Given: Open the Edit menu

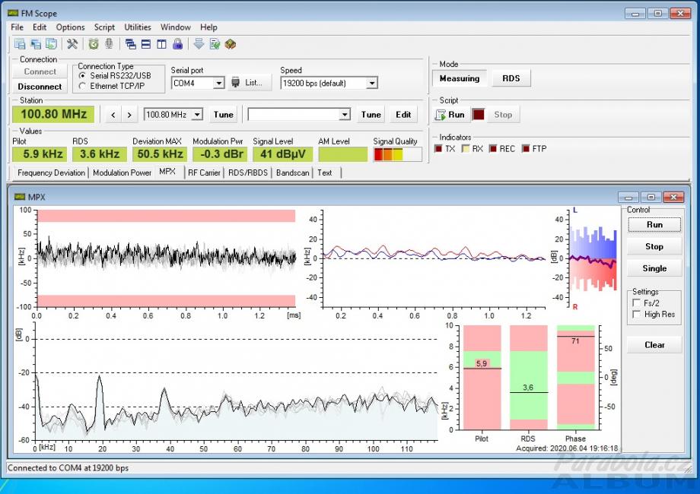Looking at the screenshot, I should [40, 27].
